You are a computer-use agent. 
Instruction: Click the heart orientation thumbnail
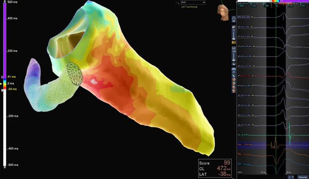(x=223, y=12)
